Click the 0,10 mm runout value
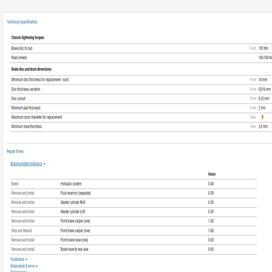 (x=264, y=99)
